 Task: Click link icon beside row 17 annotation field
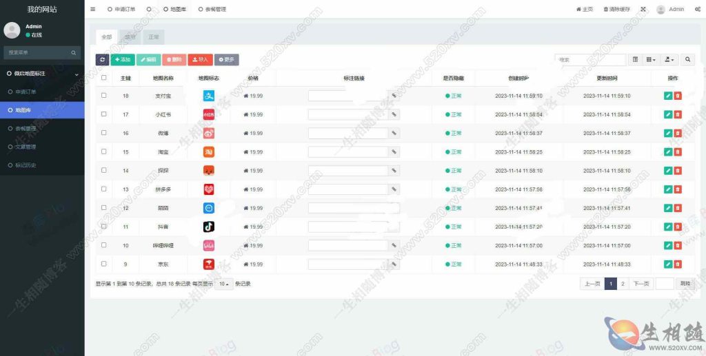[x=394, y=114]
